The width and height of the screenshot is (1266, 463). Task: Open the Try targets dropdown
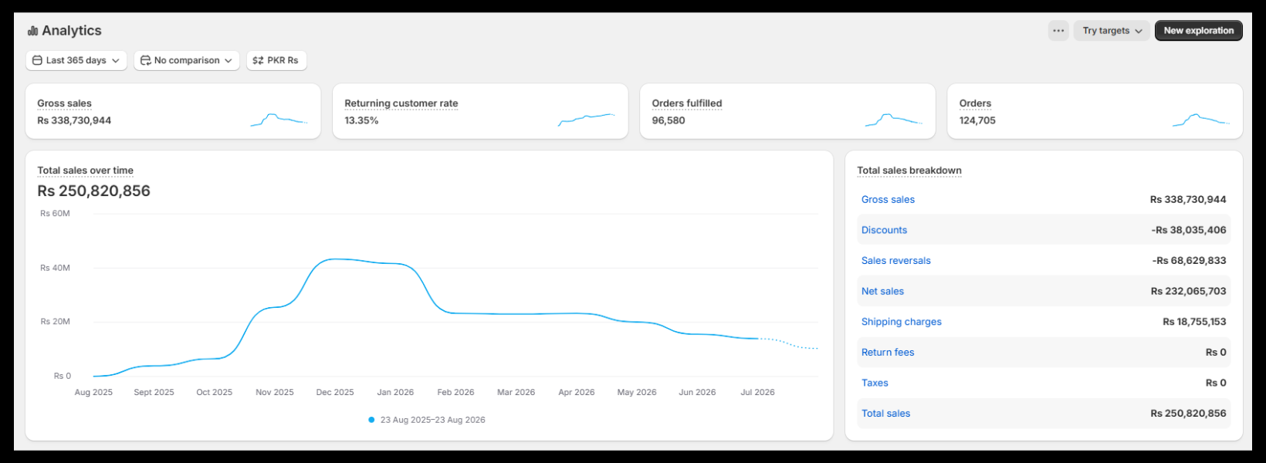click(1112, 31)
